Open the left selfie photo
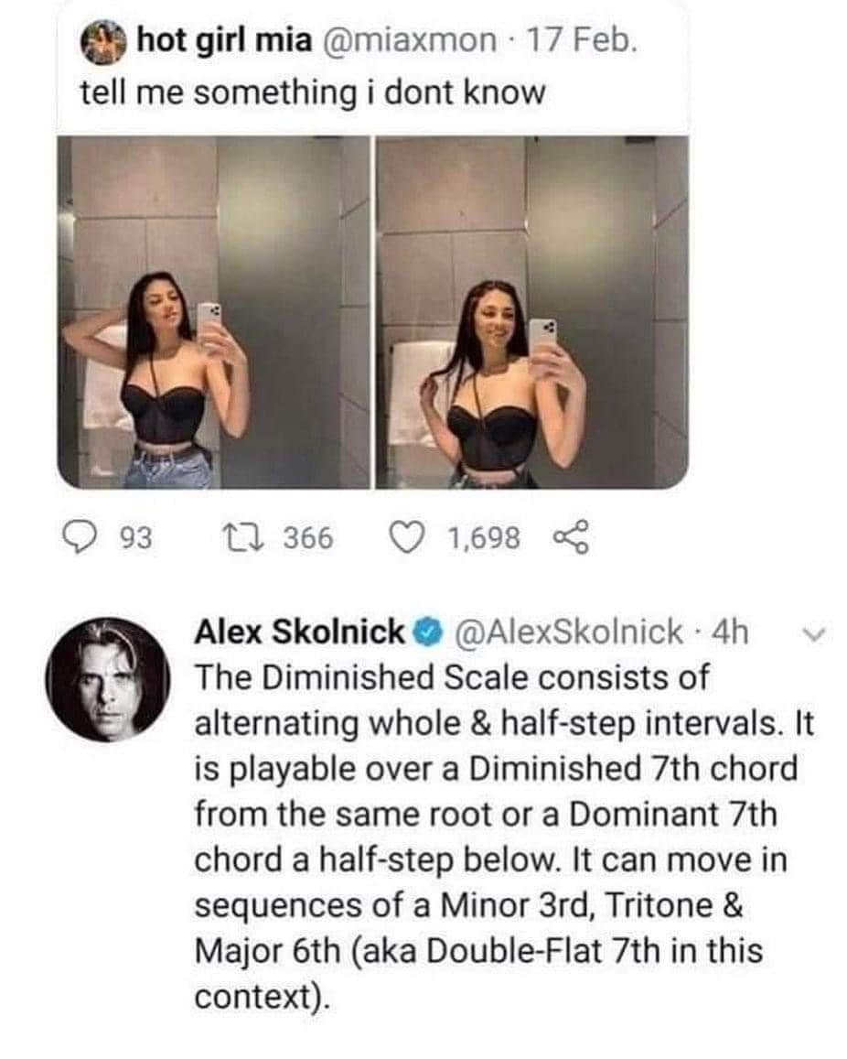847x1059 pixels. 213,311
